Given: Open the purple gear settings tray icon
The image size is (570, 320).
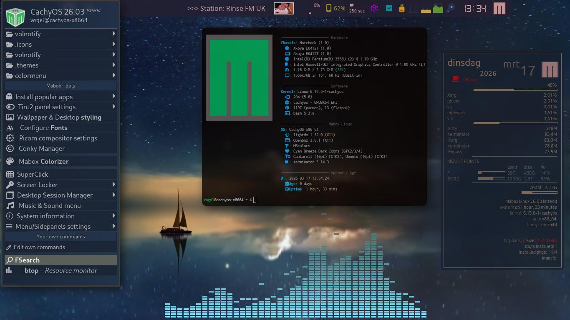Looking at the screenshot, I should (374, 8).
